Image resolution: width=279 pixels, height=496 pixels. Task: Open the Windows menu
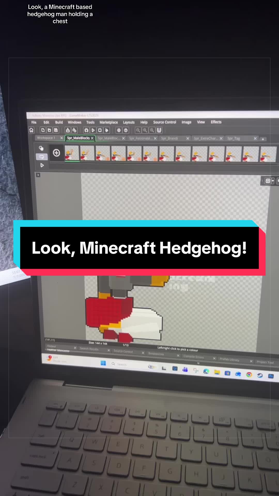pyautogui.click(x=74, y=122)
